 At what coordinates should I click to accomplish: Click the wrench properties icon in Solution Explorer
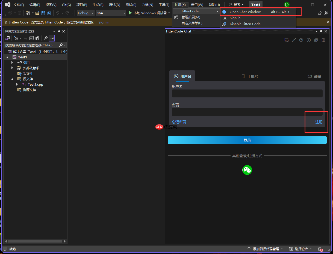click(46, 38)
